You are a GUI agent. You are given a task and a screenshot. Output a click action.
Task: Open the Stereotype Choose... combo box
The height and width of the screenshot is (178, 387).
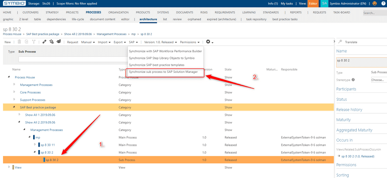tap(379, 80)
